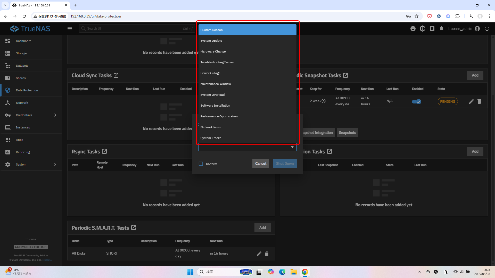Expand the System submenu

(x=55, y=164)
